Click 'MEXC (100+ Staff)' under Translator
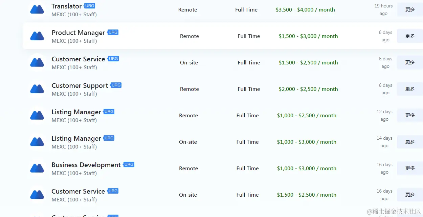Image resolution: width=423 pixels, height=217 pixels. [74, 15]
